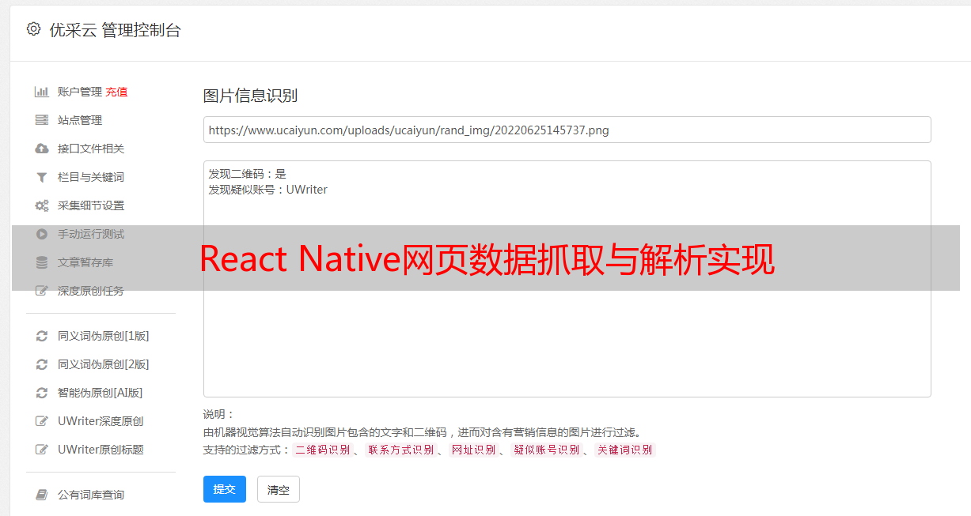The width and height of the screenshot is (971, 516).
Task: Click the blue 提交 button
Action: pyautogui.click(x=225, y=489)
